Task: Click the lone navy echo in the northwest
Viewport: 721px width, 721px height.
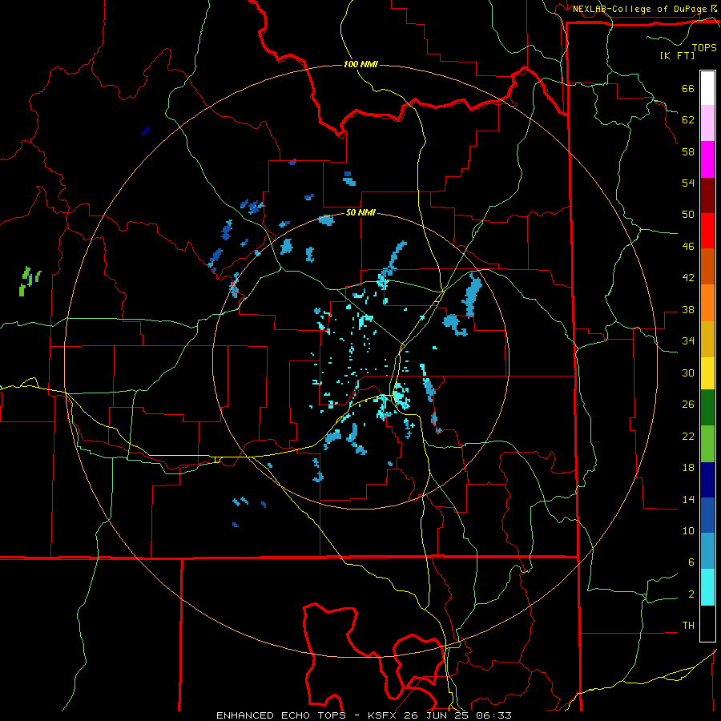Action: (x=146, y=131)
